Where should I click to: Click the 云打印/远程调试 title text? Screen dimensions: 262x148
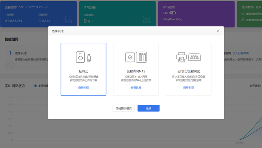point(188,71)
